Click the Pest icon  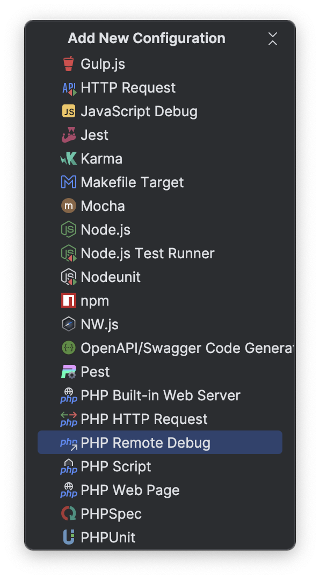click(x=69, y=371)
